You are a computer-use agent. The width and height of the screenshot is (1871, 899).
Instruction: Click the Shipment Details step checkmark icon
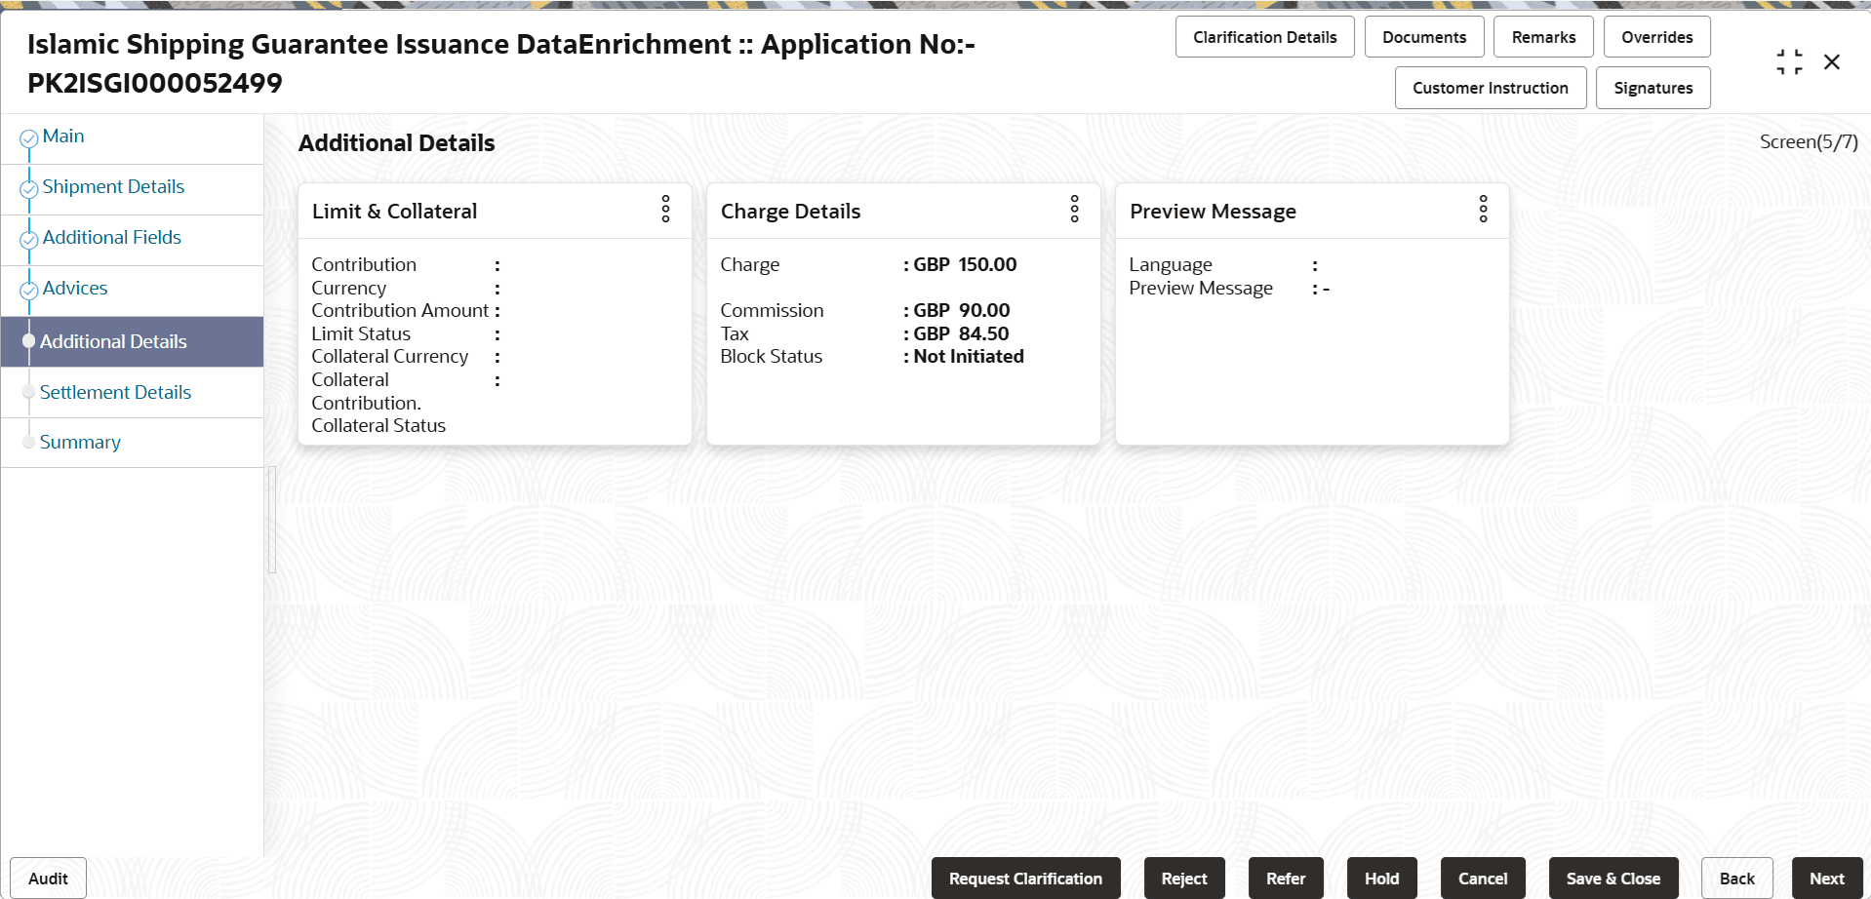tap(29, 189)
